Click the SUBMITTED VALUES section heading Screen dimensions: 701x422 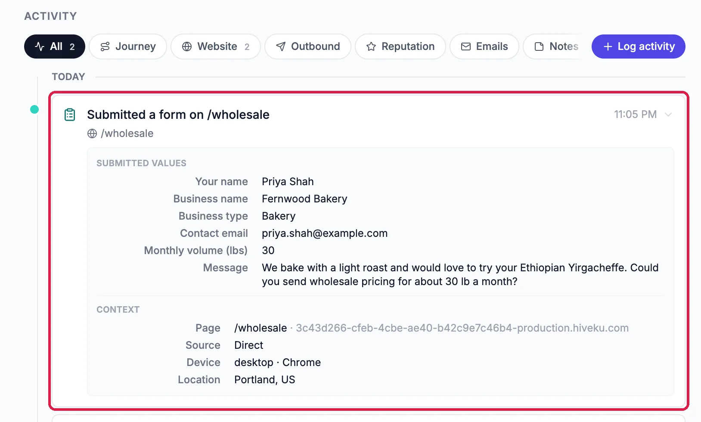point(141,163)
